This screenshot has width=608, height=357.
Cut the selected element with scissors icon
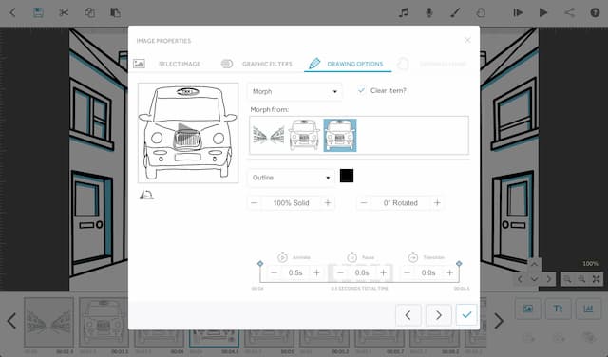(x=64, y=12)
